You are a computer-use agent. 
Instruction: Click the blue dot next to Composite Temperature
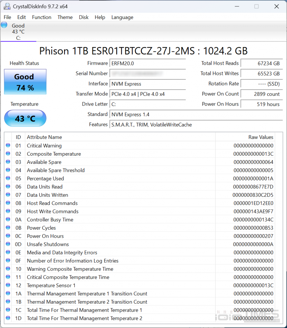(7, 153)
